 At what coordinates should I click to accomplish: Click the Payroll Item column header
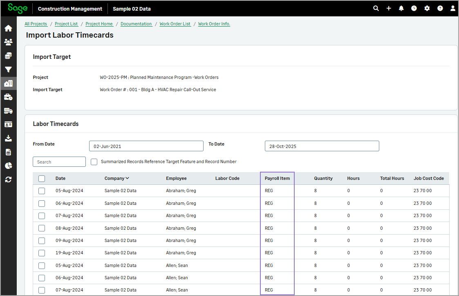pos(277,178)
